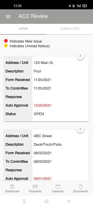This screenshot has width=93, height=207.
Task: Tap the red New Issue indicator icon
Action: 6,41
